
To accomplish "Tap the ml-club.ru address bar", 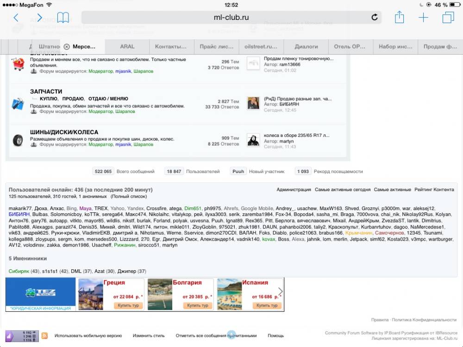I will tap(231, 18).
